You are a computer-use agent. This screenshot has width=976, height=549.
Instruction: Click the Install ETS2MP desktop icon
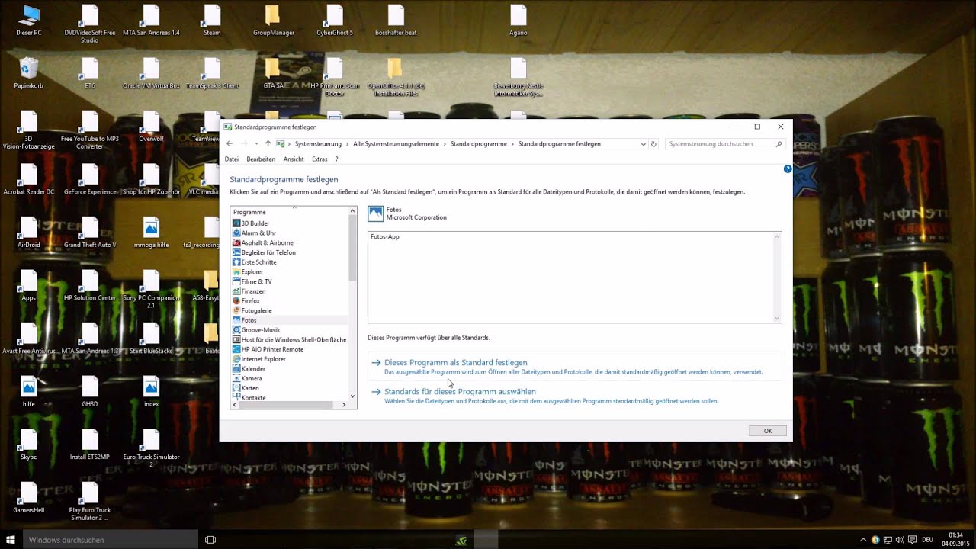(x=90, y=445)
